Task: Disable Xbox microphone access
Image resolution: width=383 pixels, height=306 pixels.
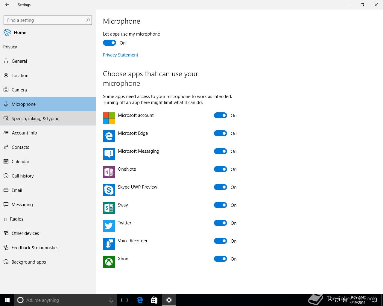Action: click(221, 259)
